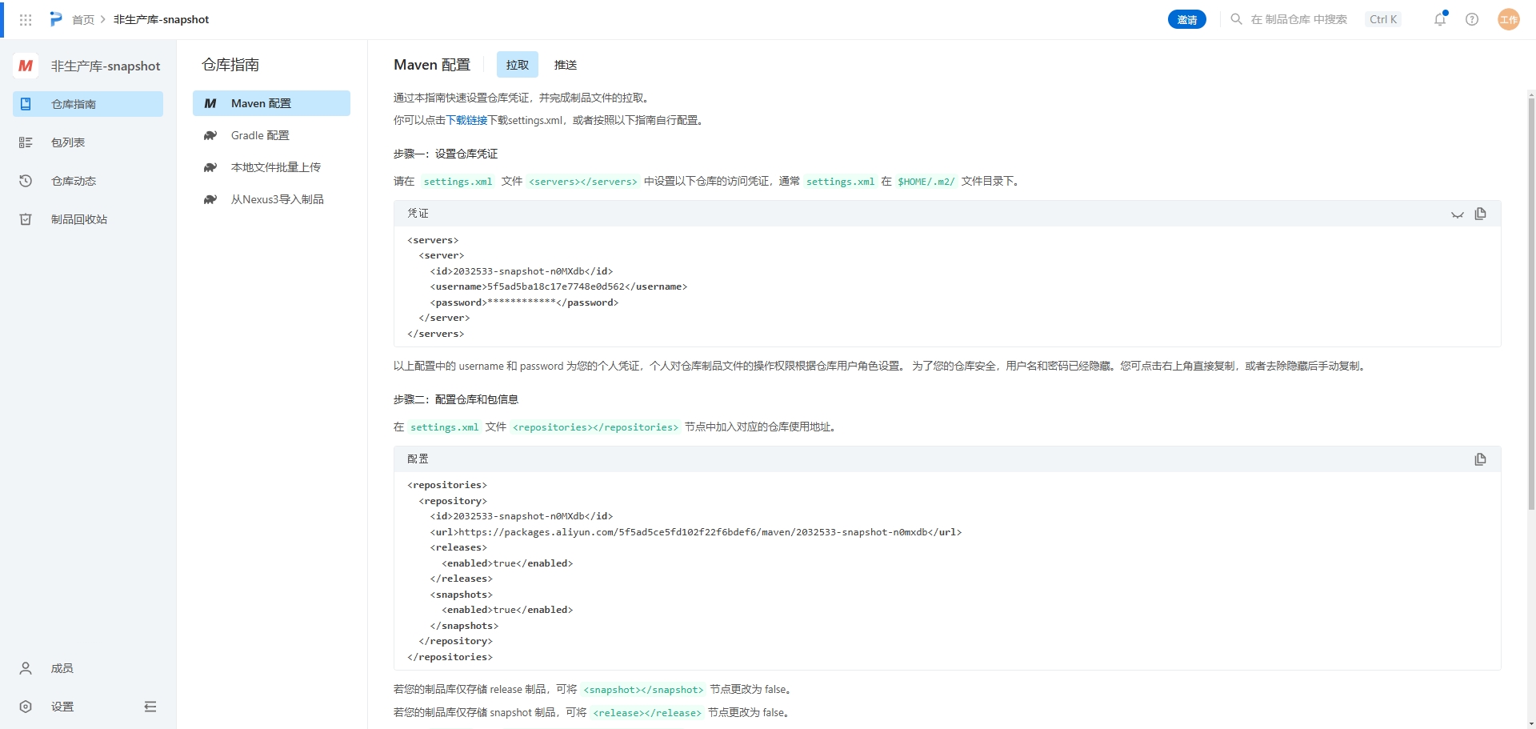Click the <repositories></repositories> inline code
This screenshot has height=729, width=1536.
595,427
